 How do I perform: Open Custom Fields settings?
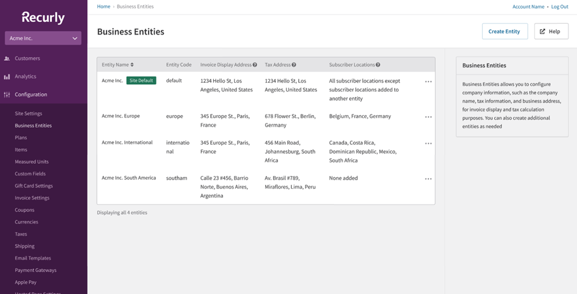point(30,174)
